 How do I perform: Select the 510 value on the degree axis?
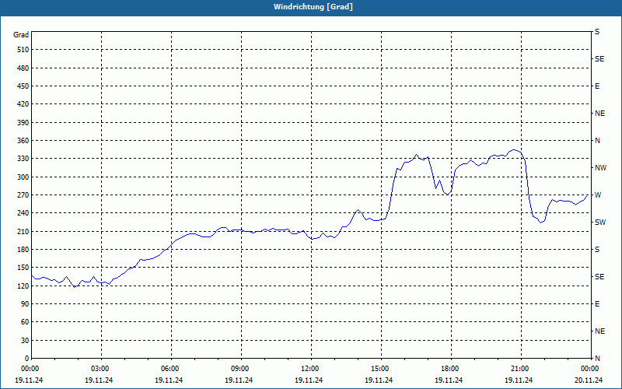(x=23, y=50)
